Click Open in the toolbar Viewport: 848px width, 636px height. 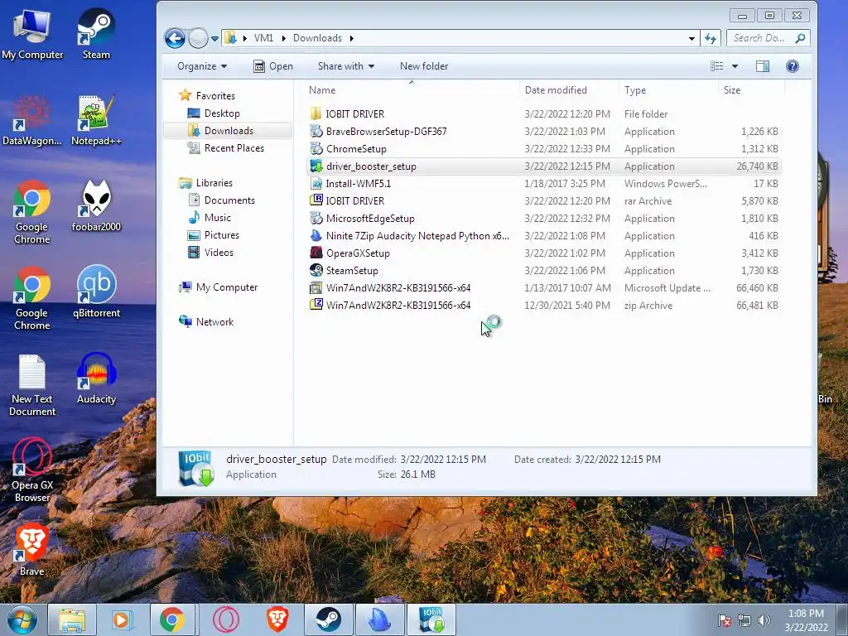[273, 66]
